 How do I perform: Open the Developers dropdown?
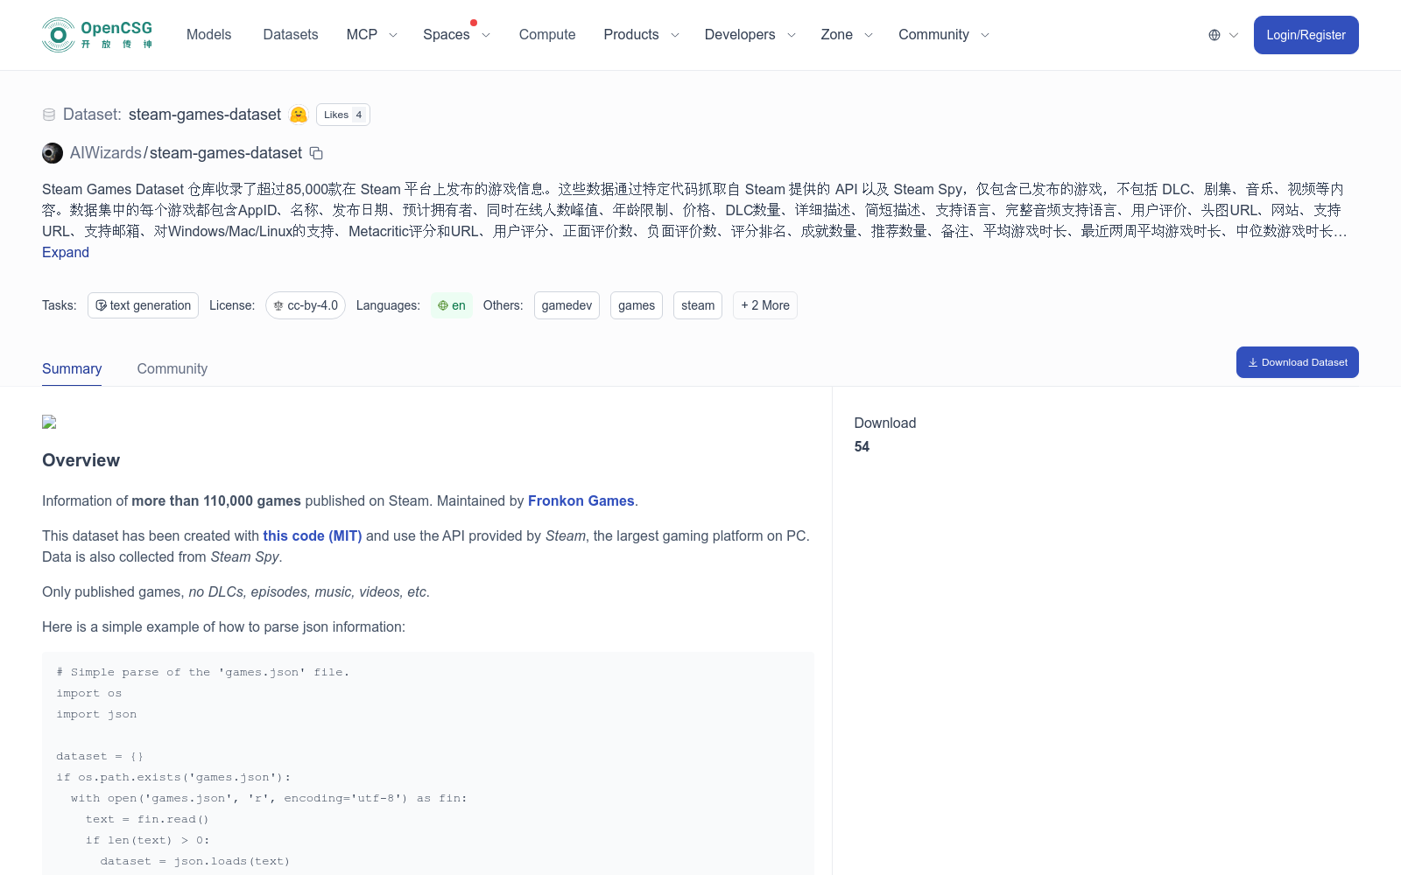(x=749, y=35)
